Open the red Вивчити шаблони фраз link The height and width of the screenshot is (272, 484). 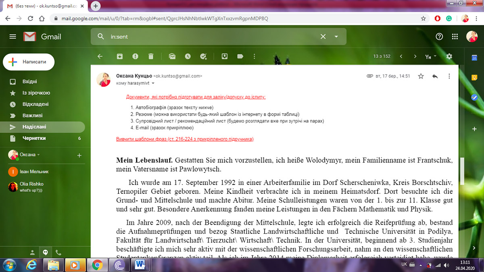(x=185, y=139)
